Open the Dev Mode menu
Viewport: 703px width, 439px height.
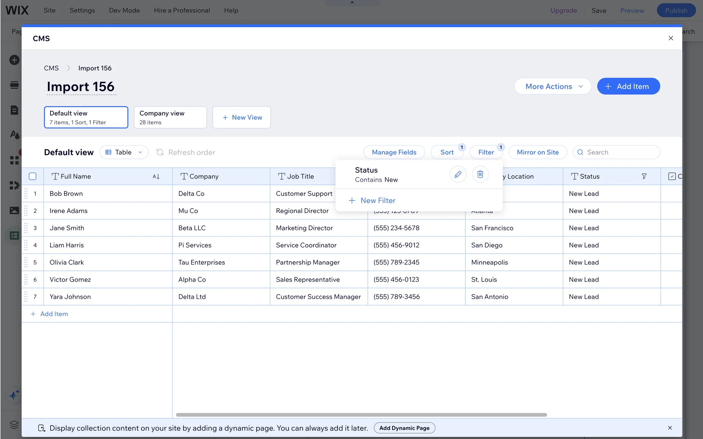point(124,10)
